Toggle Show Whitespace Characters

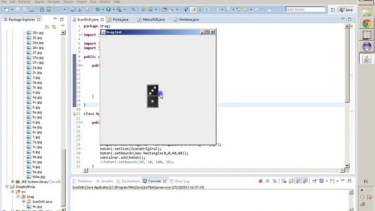pos(207,9)
